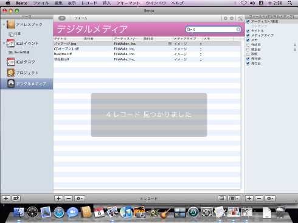Add a new library with sidebar plus button
298x223 pixels.
click(6, 198)
